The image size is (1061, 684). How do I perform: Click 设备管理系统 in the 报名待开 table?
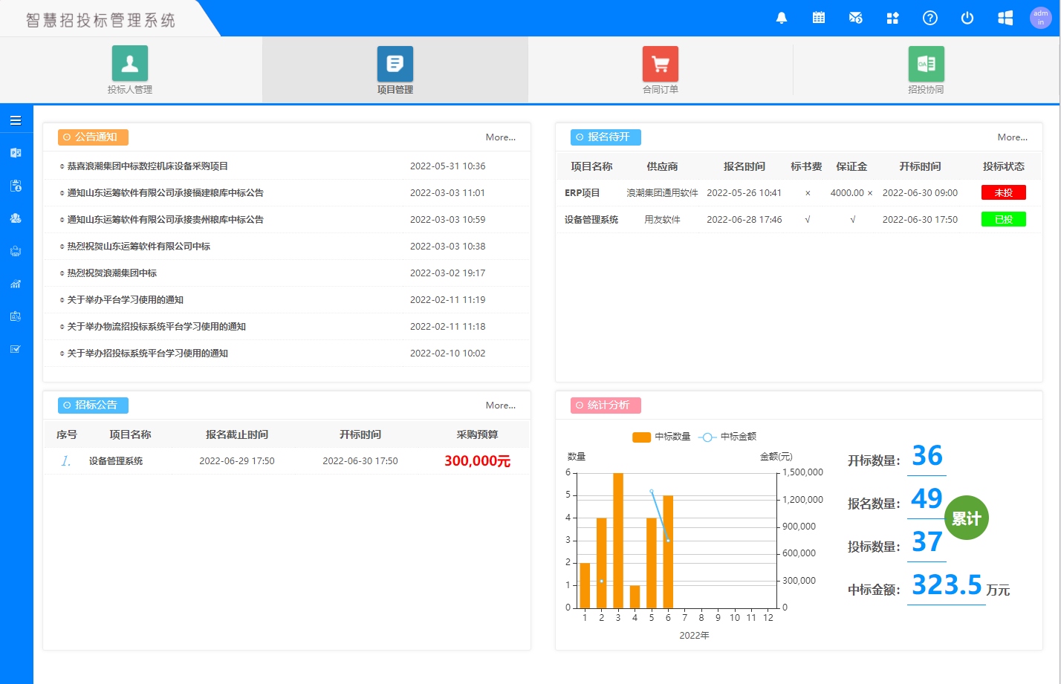591,220
